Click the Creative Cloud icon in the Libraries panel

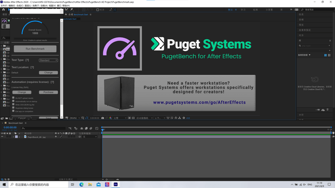coord(315,80)
